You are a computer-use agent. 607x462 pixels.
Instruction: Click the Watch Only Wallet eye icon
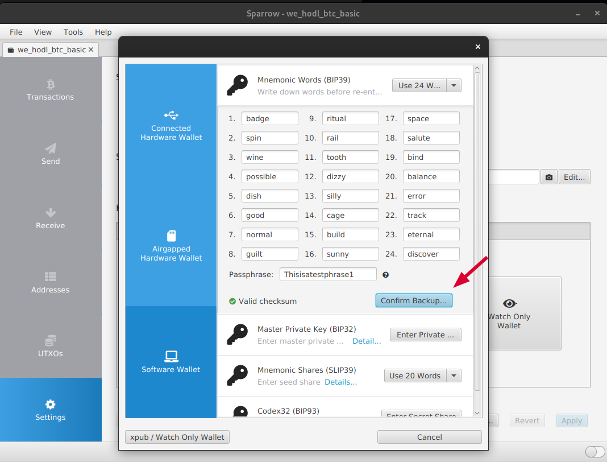pos(509,303)
